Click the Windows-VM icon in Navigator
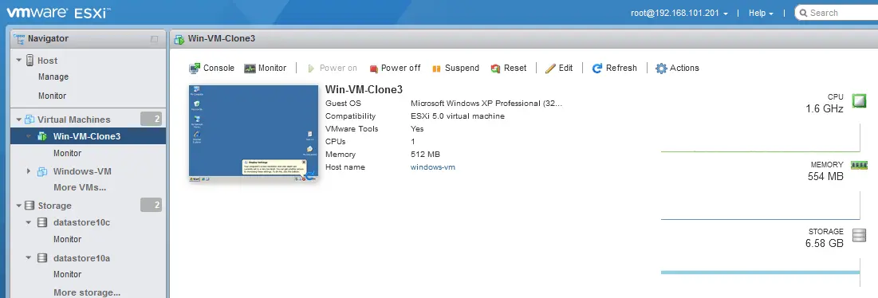This screenshot has width=878, height=298. [x=42, y=171]
